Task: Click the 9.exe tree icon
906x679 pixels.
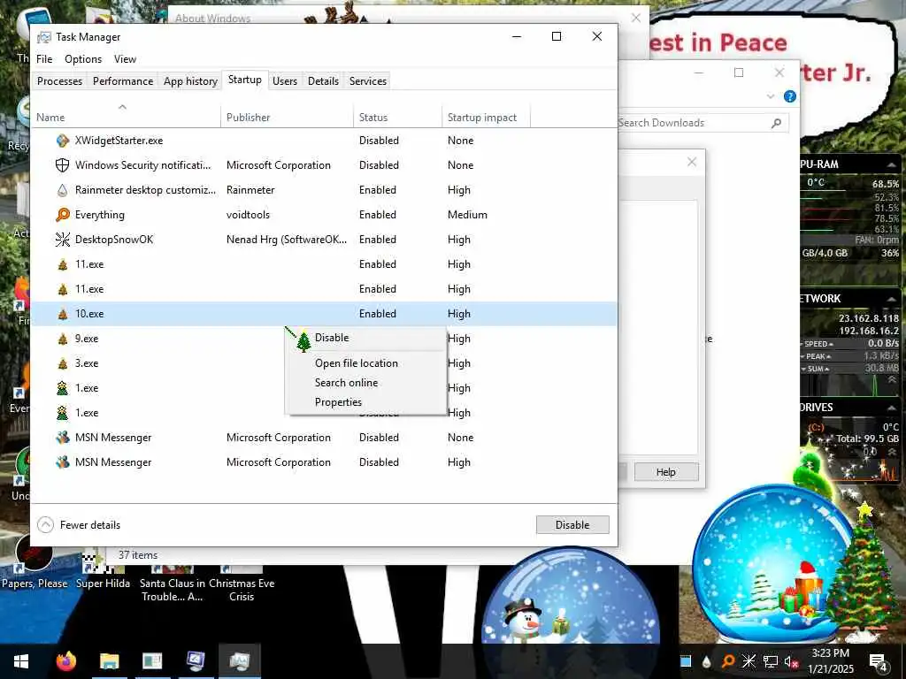Action: click(63, 339)
